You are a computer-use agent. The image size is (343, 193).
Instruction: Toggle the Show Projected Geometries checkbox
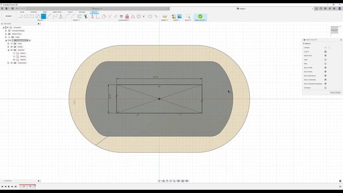coord(325,84)
